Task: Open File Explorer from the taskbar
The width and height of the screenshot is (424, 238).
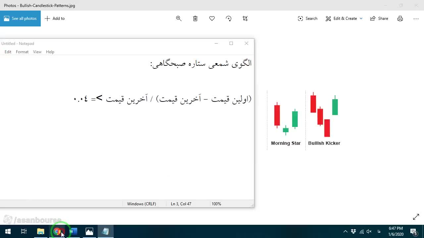Action: pos(41,231)
